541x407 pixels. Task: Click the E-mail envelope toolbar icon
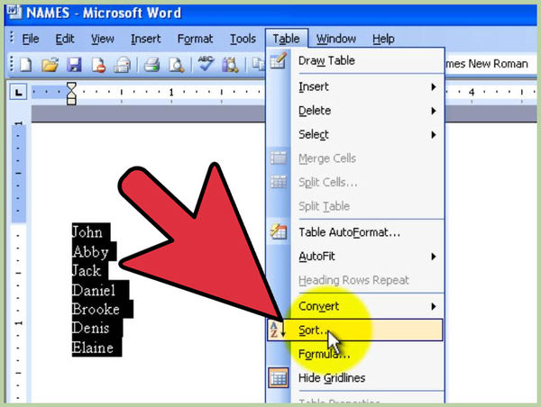[x=123, y=65]
